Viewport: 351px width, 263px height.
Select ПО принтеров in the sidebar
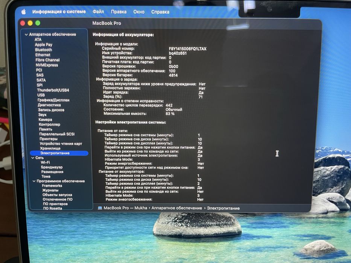[55, 204]
